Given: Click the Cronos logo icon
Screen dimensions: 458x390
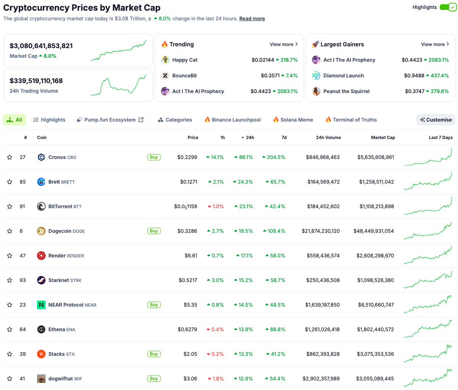Looking at the screenshot, I should click(41, 157).
